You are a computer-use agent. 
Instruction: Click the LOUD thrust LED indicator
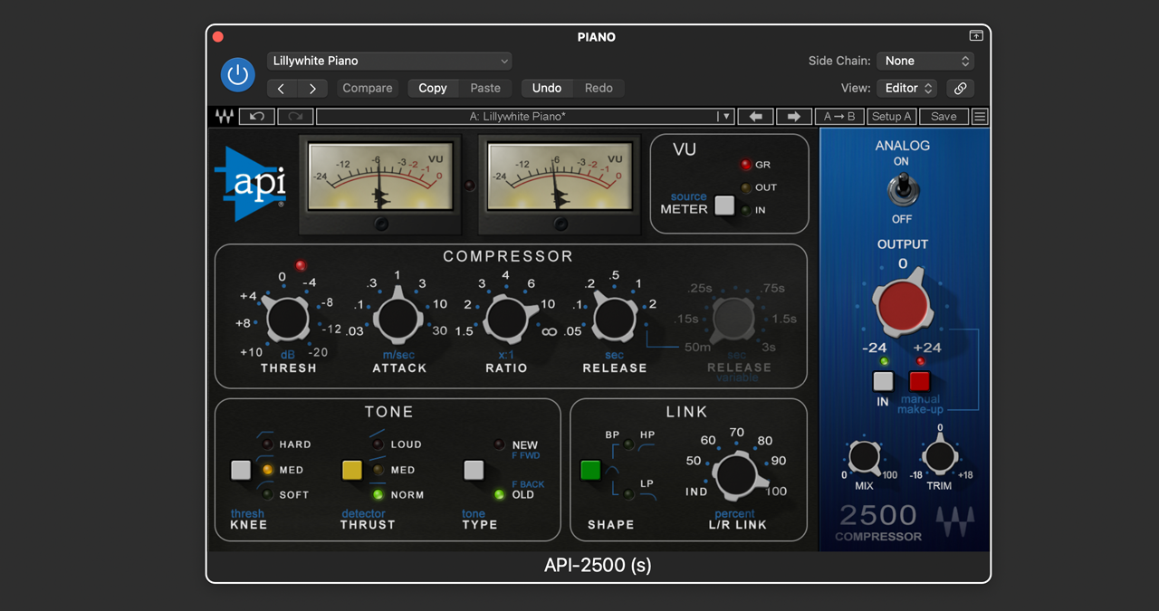coord(378,444)
